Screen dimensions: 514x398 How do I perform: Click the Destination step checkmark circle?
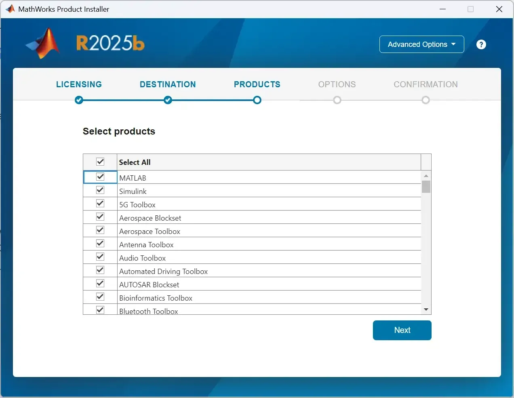(168, 100)
